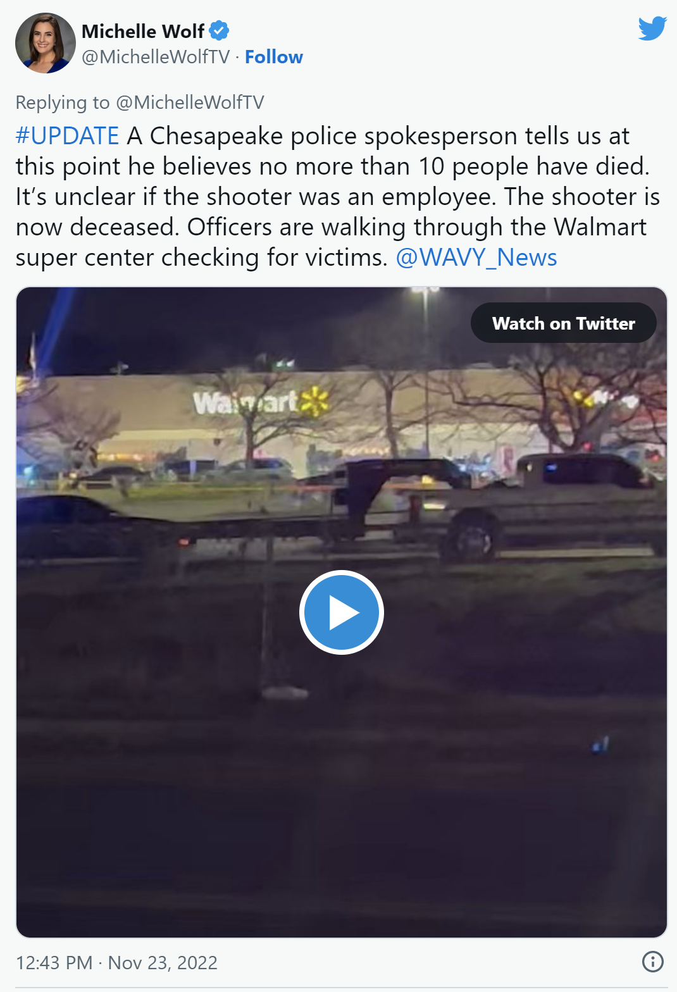Viewport: 677px width, 992px height.
Task: Click the street lamp glow in the video
Action: (x=425, y=290)
